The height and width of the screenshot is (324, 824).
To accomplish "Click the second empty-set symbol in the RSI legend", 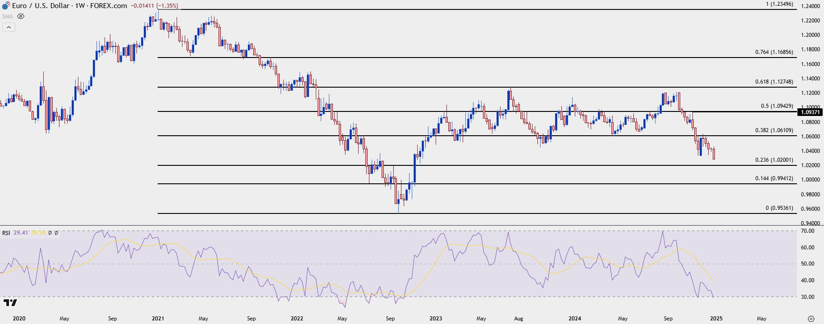I will click(56, 233).
